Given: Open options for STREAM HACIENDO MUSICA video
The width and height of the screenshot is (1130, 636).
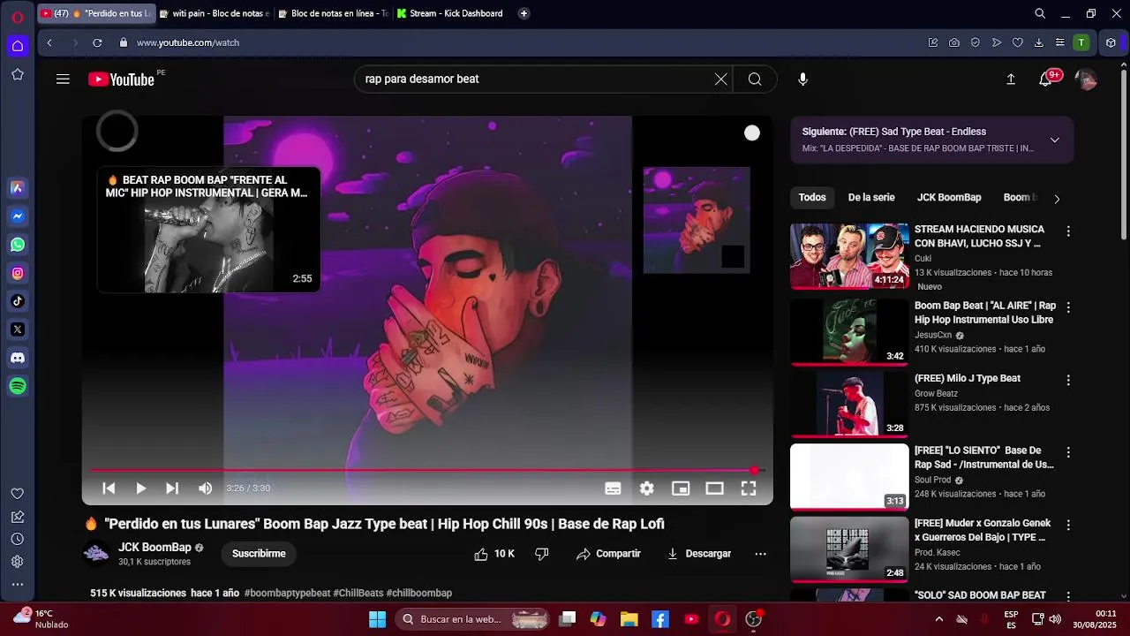Looking at the screenshot, I should pyautogui.click(x=1068, y=231).
